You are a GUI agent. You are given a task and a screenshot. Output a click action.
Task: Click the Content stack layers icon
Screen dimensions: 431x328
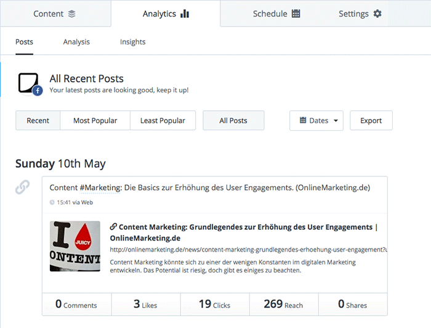point(72,14)
